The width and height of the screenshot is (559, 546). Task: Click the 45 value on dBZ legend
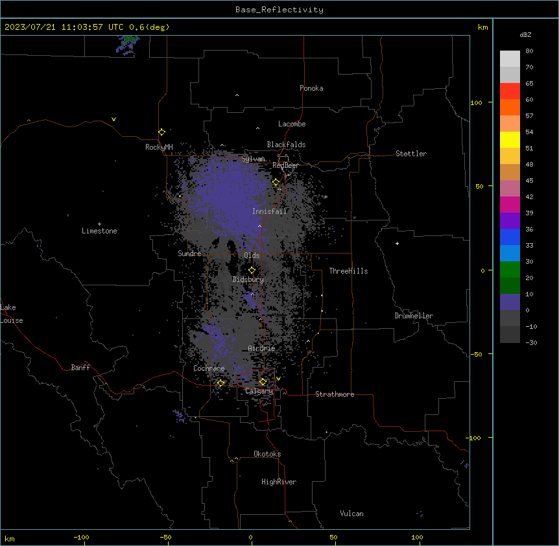click(529, 181)
